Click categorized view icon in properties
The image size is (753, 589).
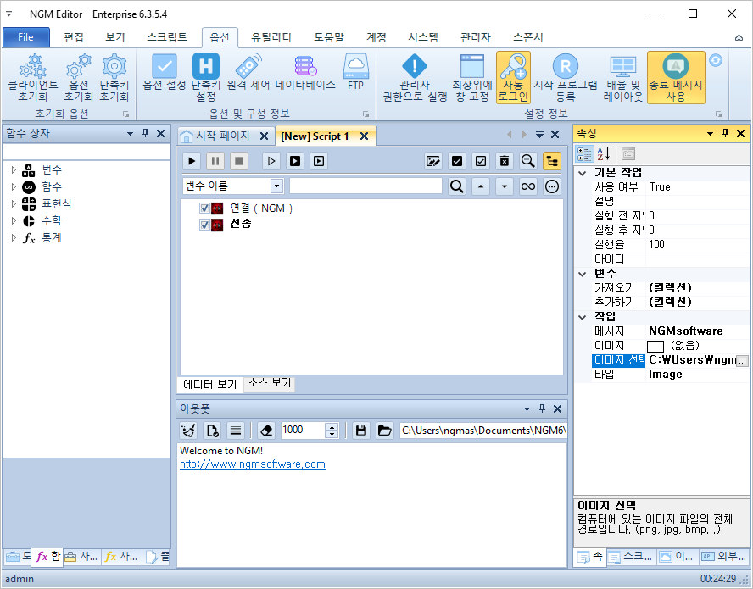584,154
